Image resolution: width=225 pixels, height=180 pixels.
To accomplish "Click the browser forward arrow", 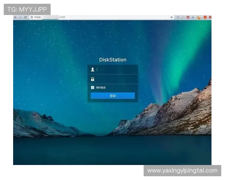I will [20, 17].
